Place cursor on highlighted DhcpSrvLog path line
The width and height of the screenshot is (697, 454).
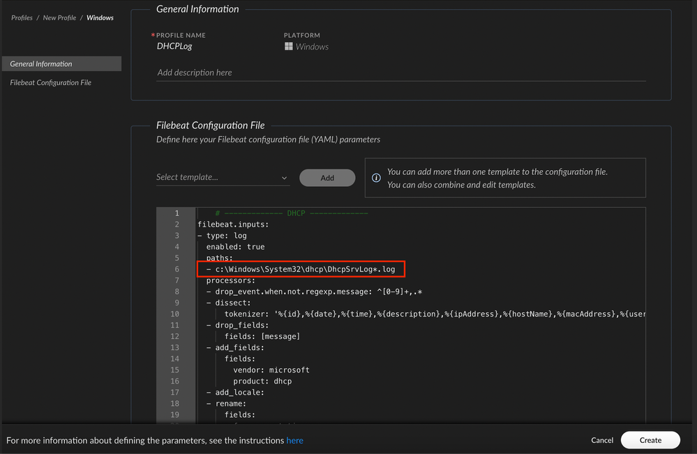tap(306, 269)
